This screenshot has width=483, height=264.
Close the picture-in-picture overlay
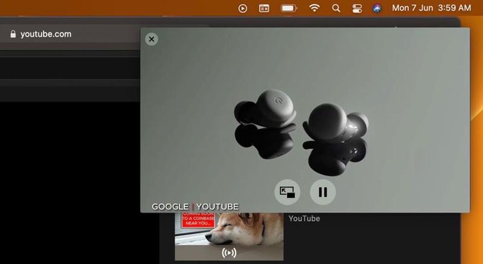tap(152, 39)
